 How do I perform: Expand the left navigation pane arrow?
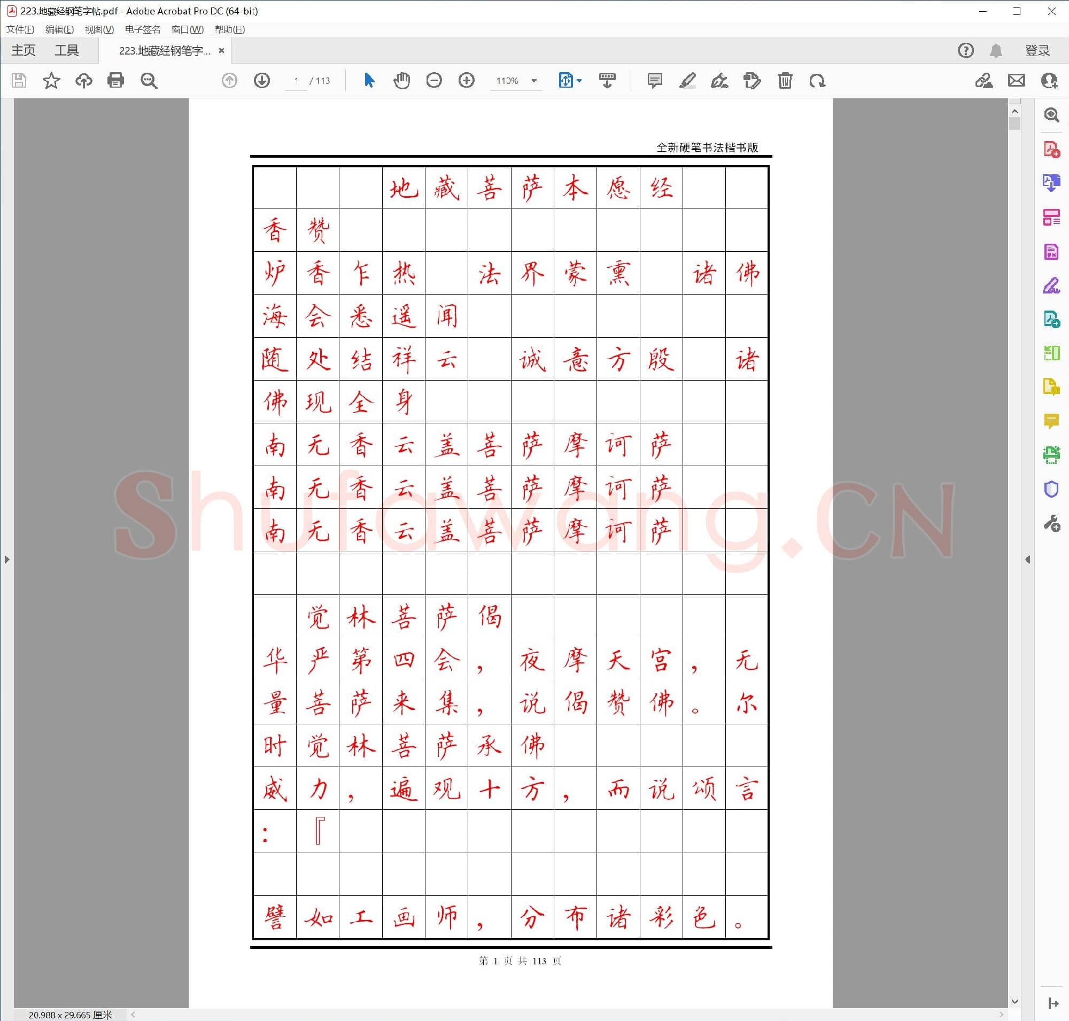(x=7, y=559)
